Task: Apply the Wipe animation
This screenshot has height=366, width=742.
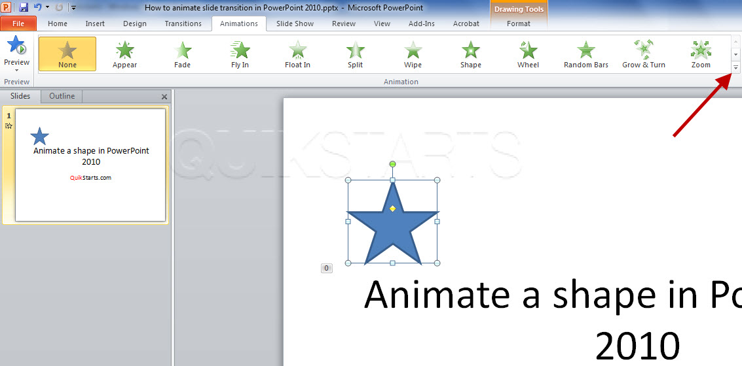Action: point(413,54)
